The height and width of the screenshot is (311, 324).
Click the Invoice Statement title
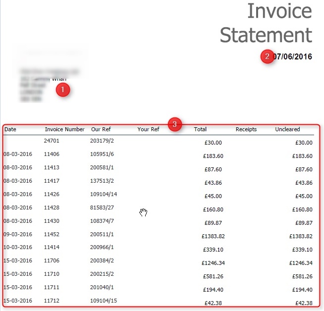coord(266,23)
